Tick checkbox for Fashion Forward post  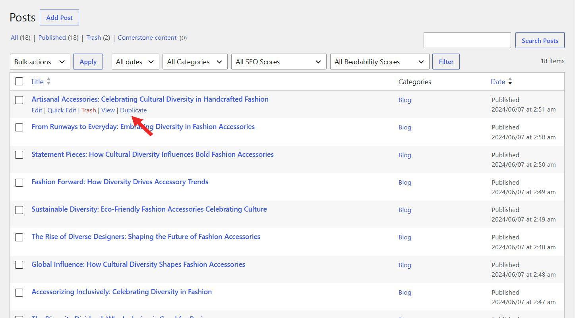[19, 183]
